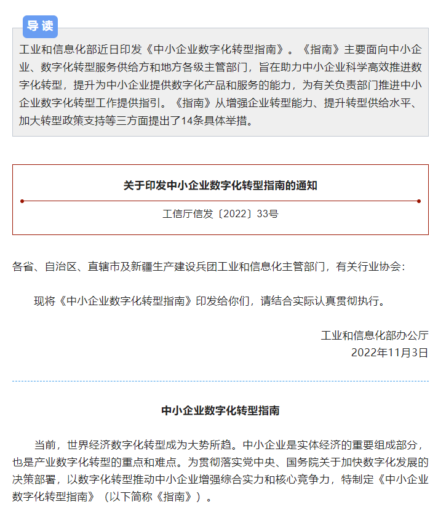
Task: Click the signature 工业和信息化部办公厅
Action: tap(375, 335)
